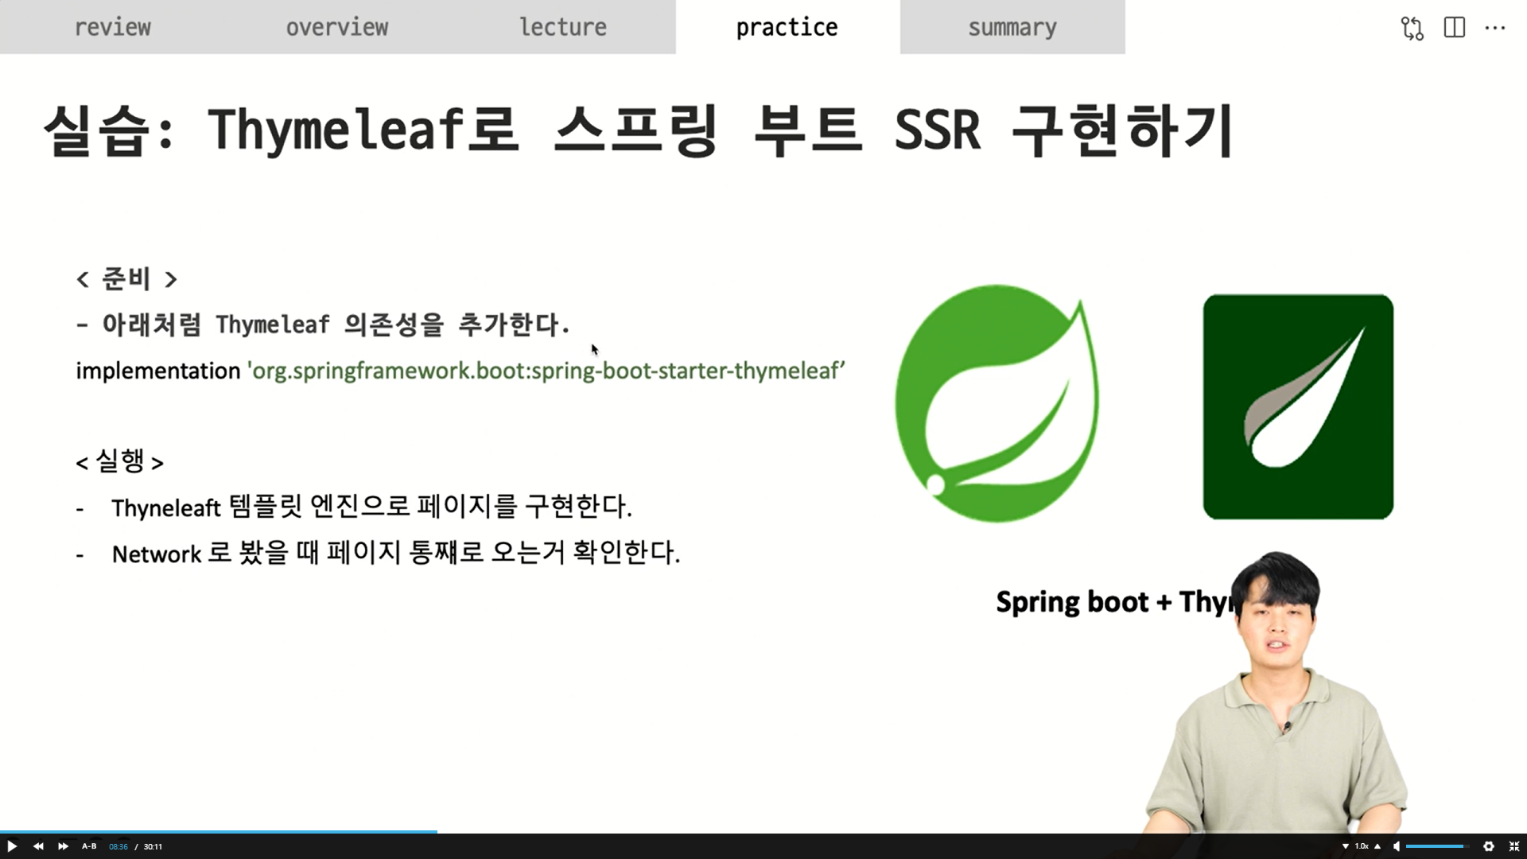Click the slide title heading text
This screenshot has width=1527, height=859.
(639, 130)
